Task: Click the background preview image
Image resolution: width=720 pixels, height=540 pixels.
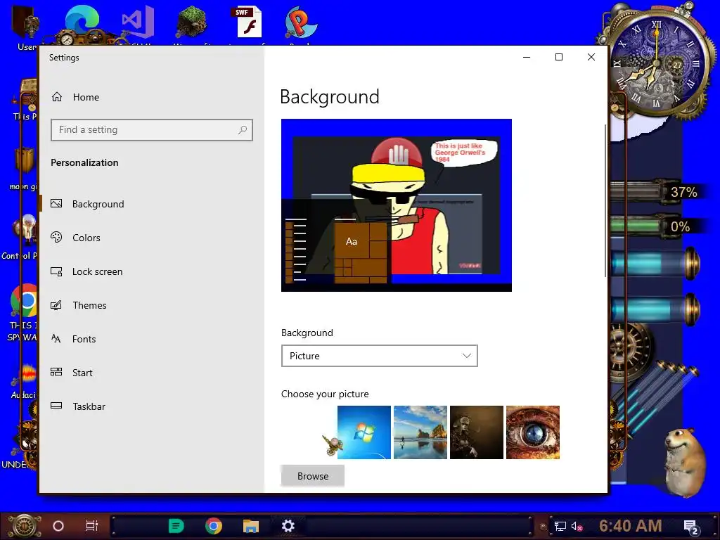Action: coord(397,205)
